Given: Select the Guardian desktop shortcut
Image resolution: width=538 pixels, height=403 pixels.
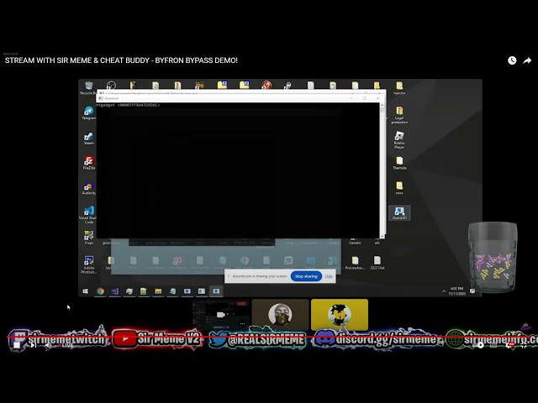Looking at the screenshot, I should 399,212.
